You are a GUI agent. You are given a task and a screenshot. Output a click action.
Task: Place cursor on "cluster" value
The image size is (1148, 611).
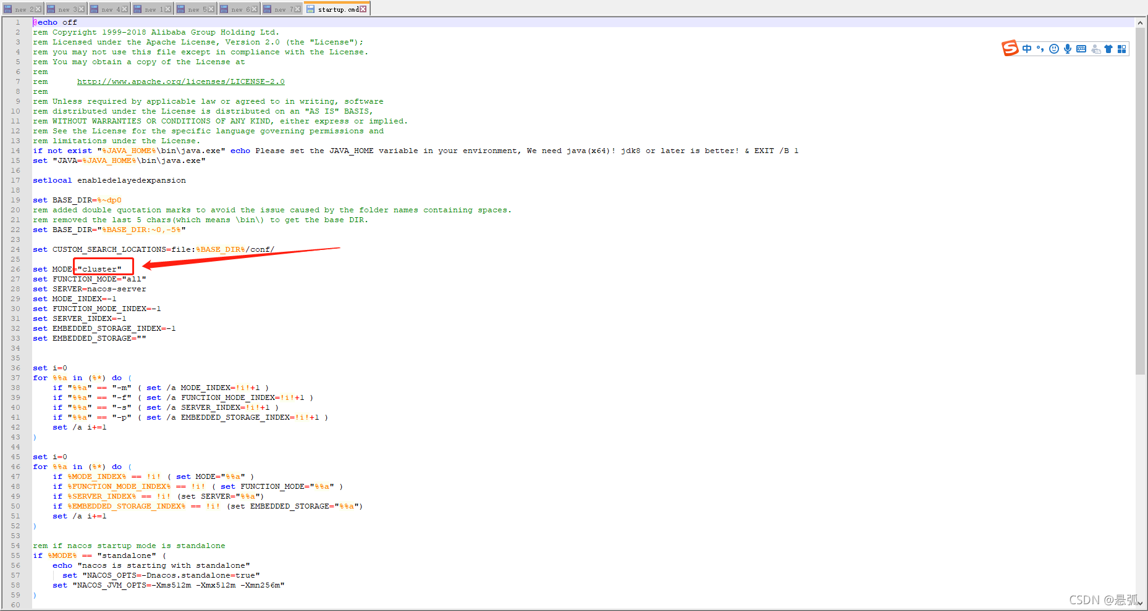99,269
